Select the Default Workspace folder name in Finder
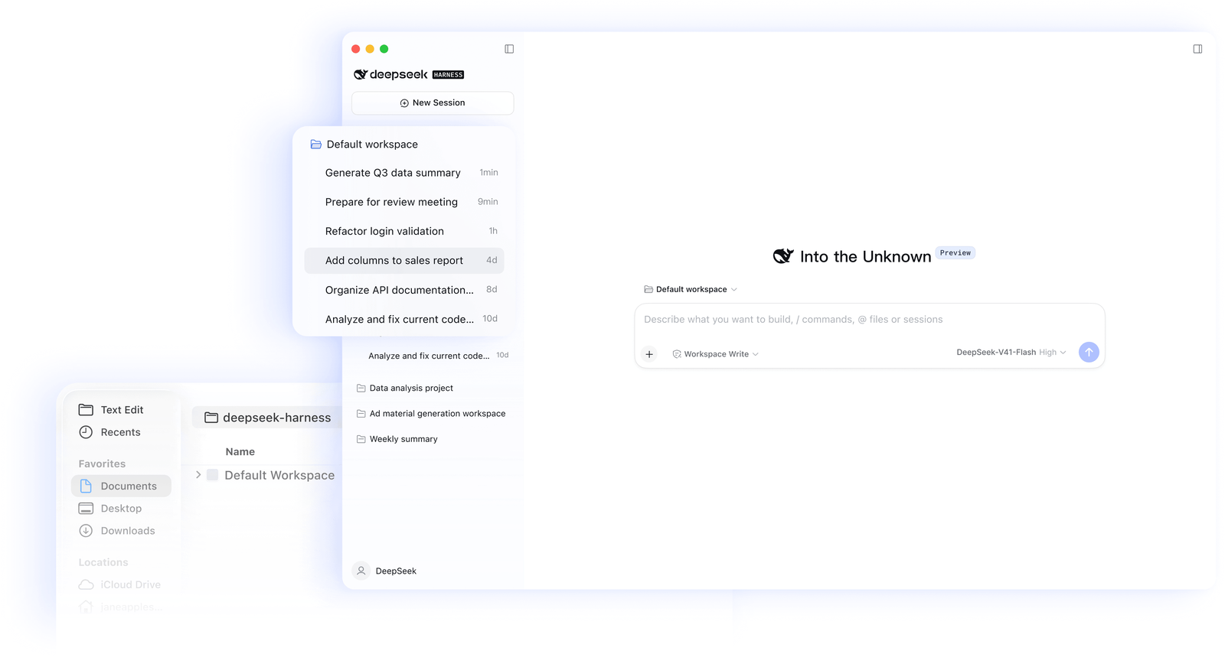Image resolution: width=1225 pixels, height=657 pixels. [279, 475]
